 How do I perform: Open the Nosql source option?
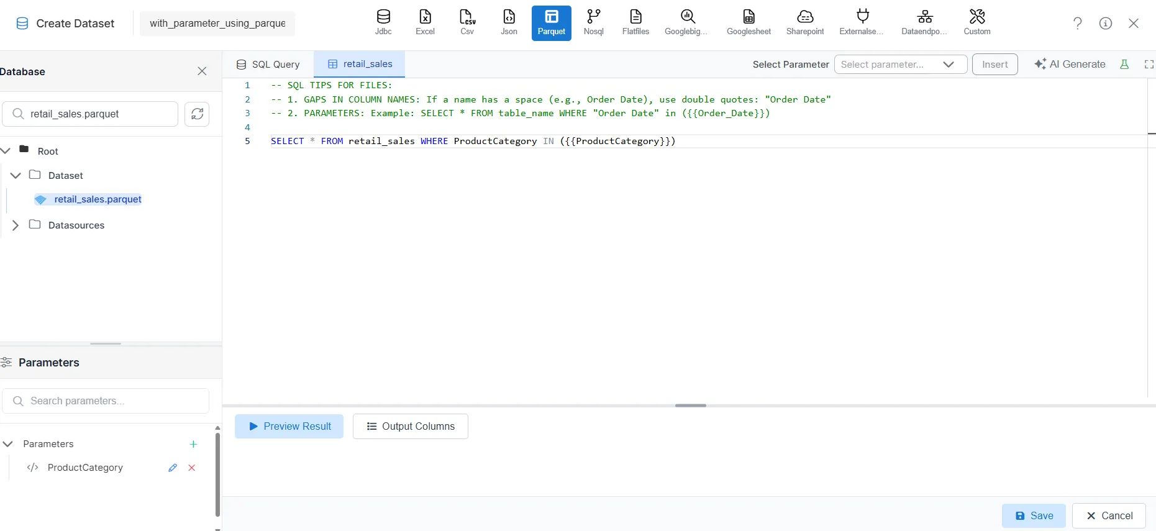(593, 22)
